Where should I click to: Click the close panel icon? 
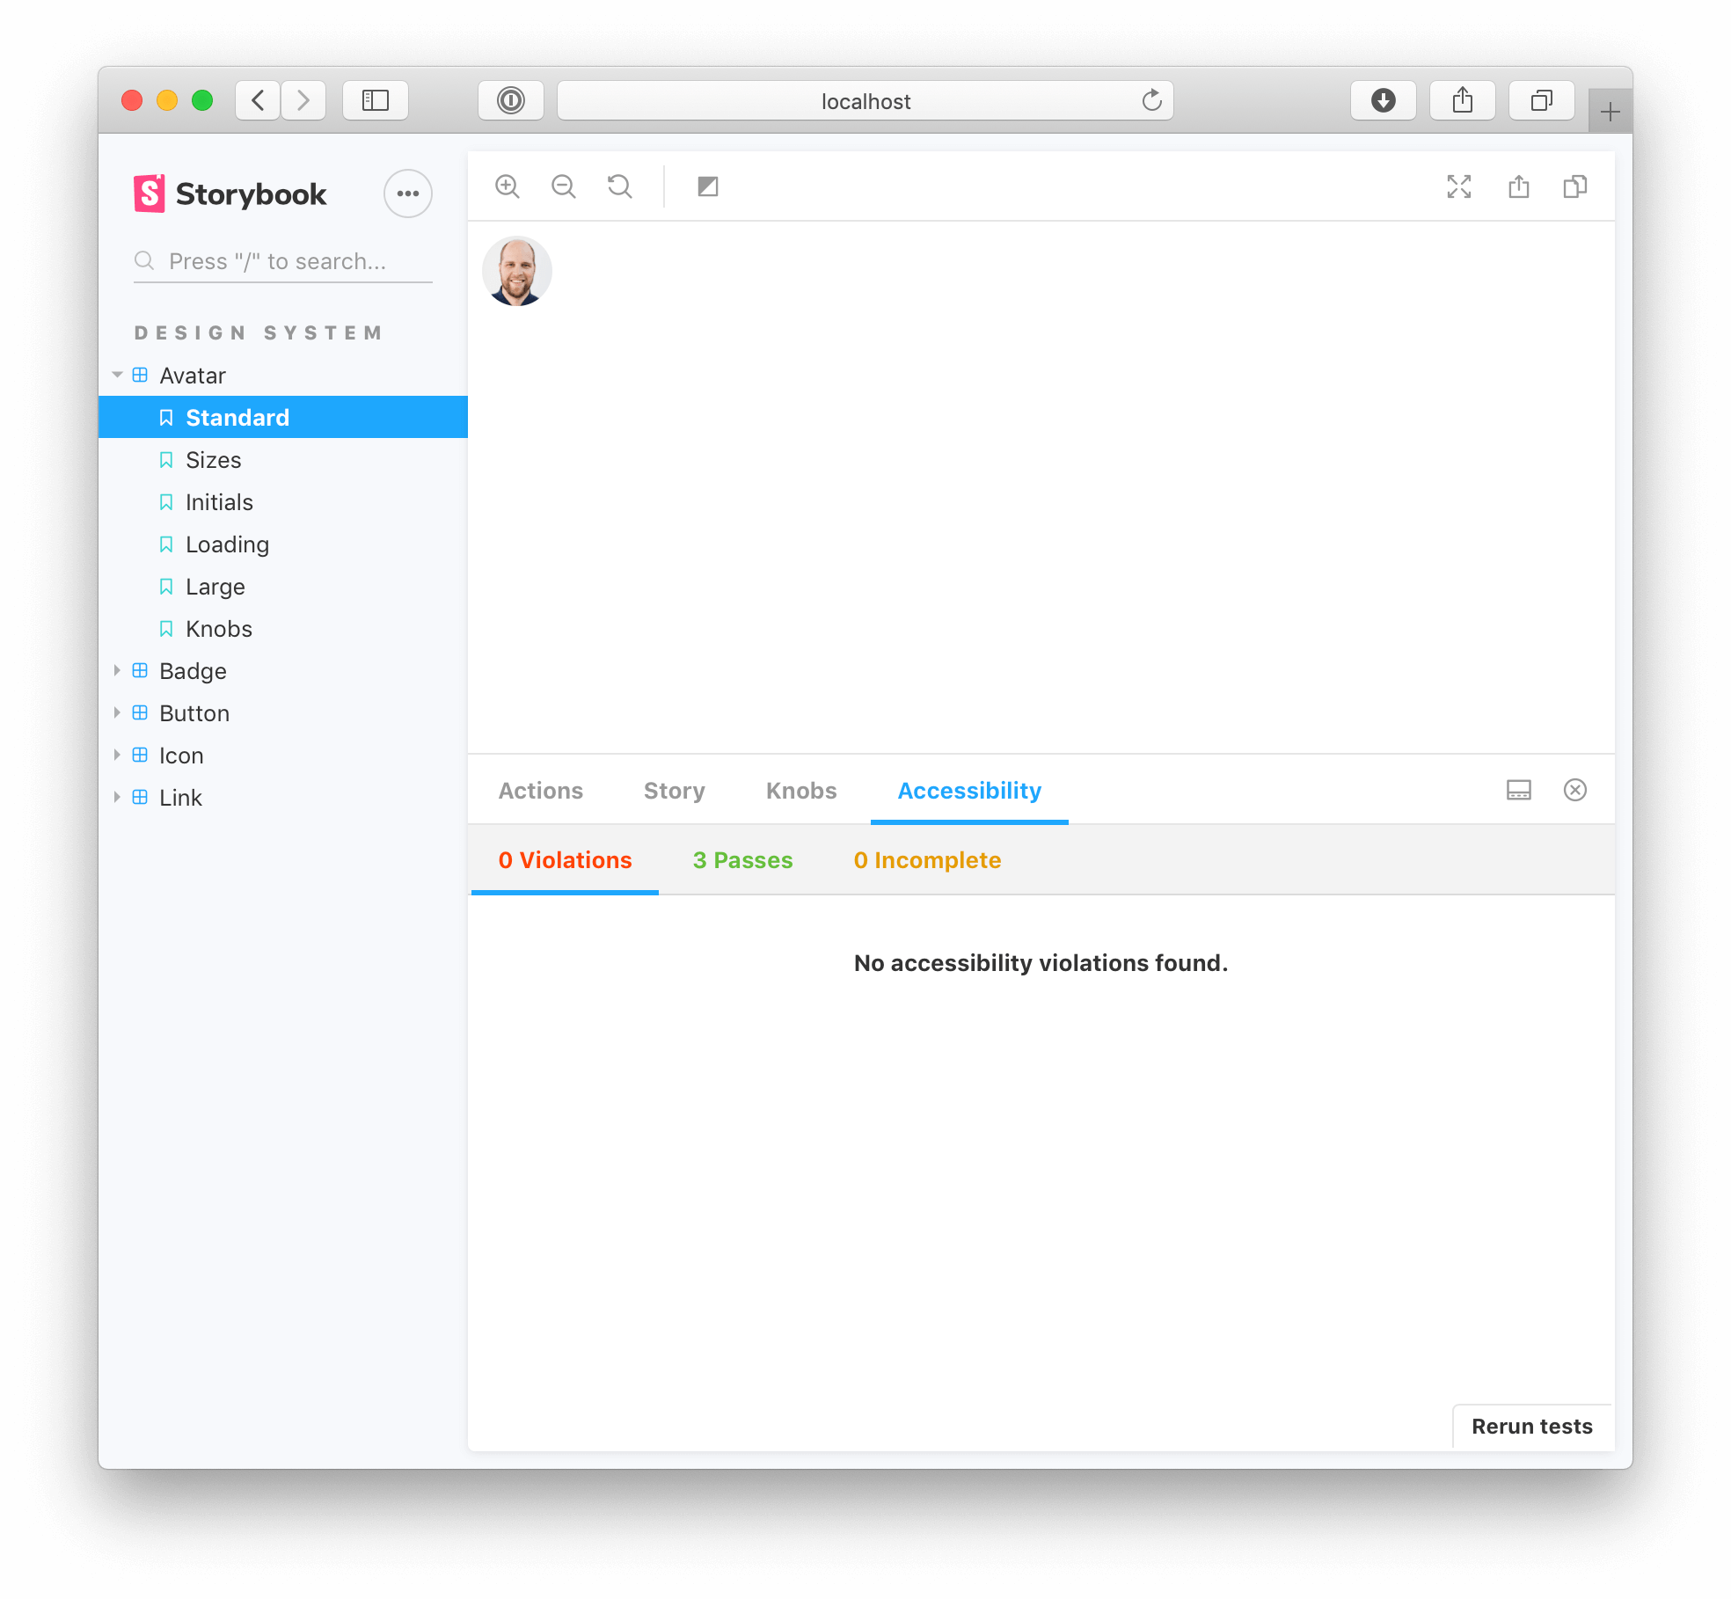pos(1575,789)
